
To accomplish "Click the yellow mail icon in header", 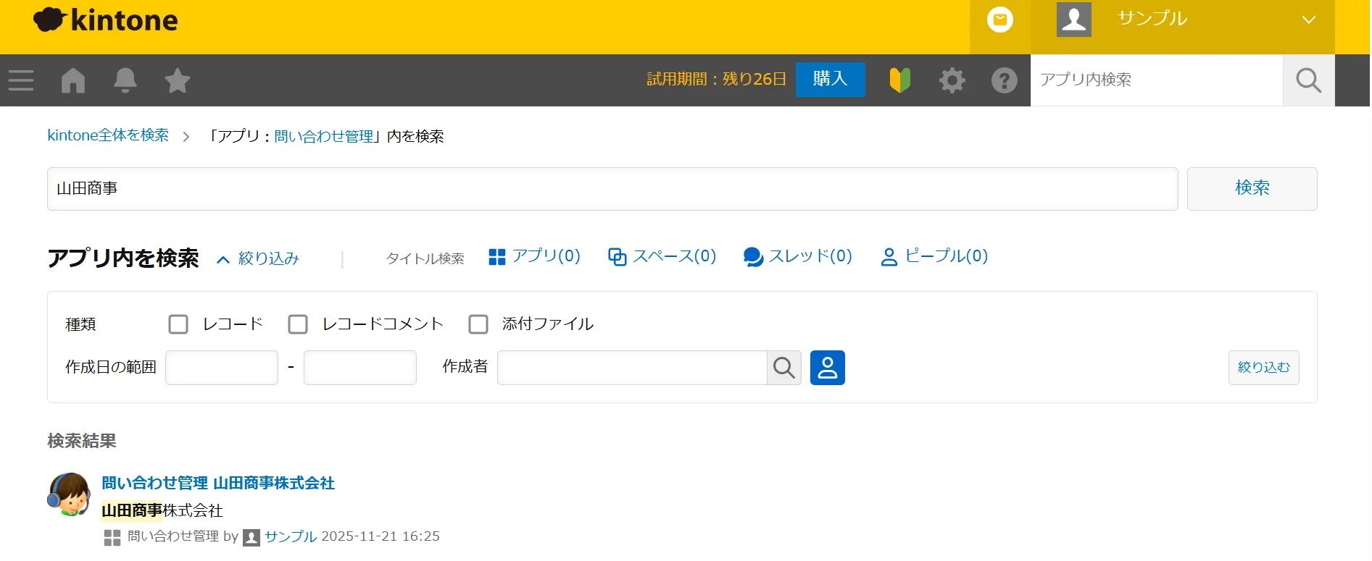I will (x=999, y=20).
